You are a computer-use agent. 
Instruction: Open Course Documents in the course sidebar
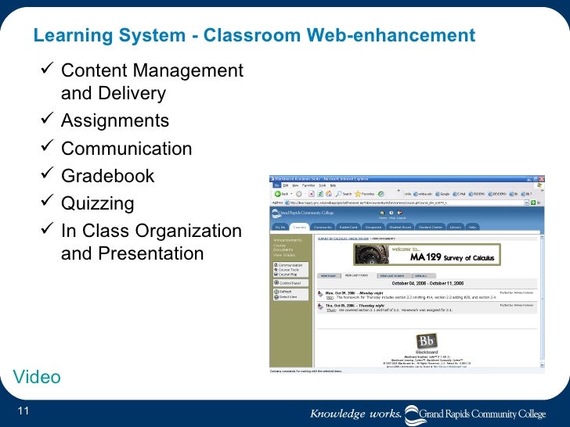[x=283, y=248]
